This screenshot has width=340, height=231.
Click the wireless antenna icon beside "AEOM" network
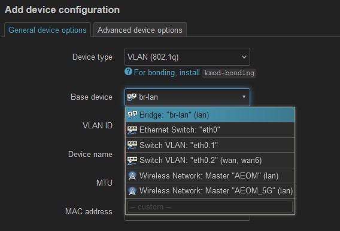coord(132,175)
